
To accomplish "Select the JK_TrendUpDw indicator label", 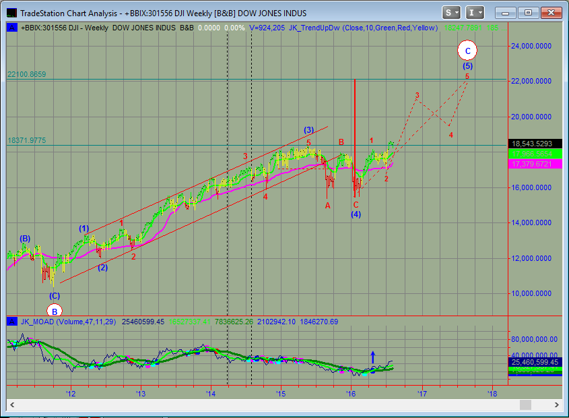I will point(363,28).
